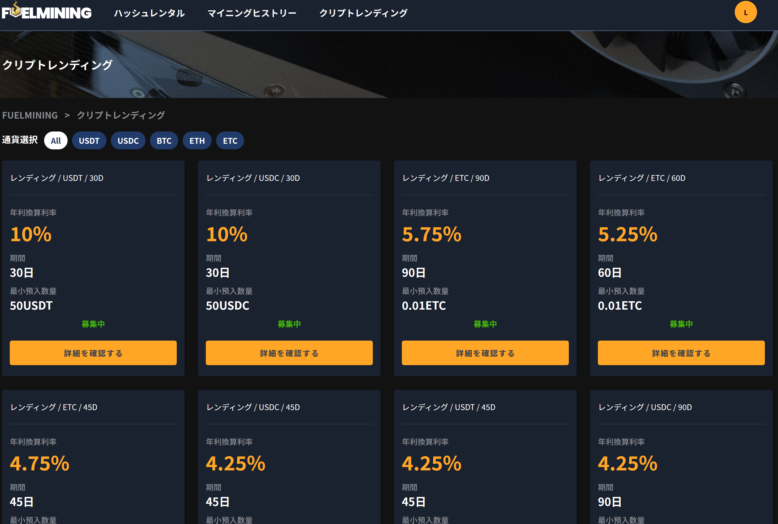Filter by ETH currency

click(197, 141)
